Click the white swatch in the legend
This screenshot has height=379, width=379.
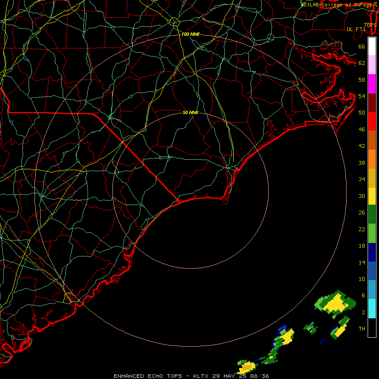coord(372,46)
